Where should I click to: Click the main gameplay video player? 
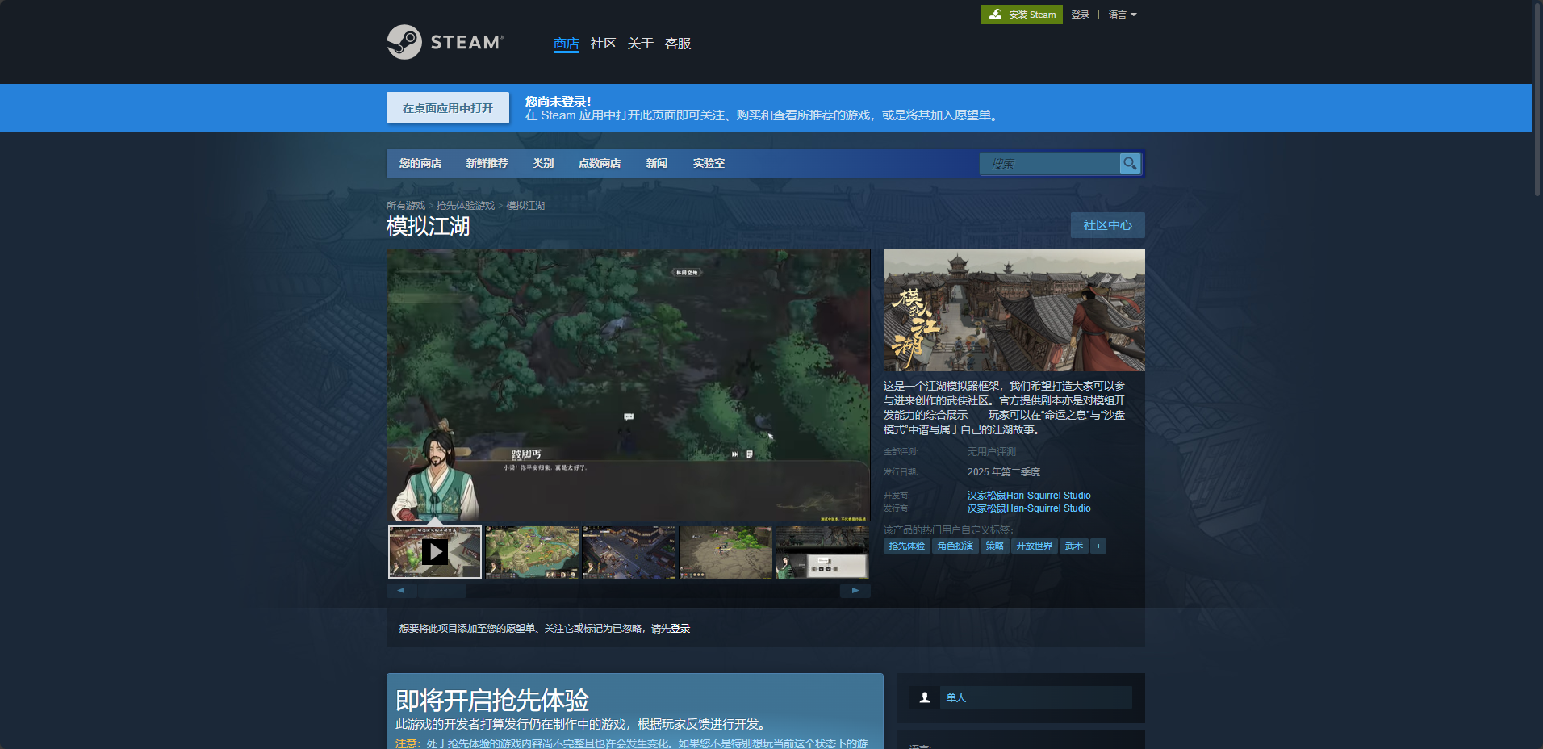click(x=629, y=385)
